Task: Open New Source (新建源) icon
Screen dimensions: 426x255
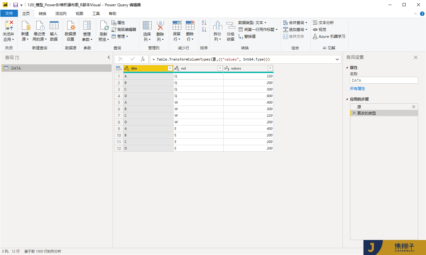Action: pos(25,26)
